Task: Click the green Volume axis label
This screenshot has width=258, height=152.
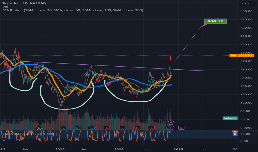Action: [230, 118]
